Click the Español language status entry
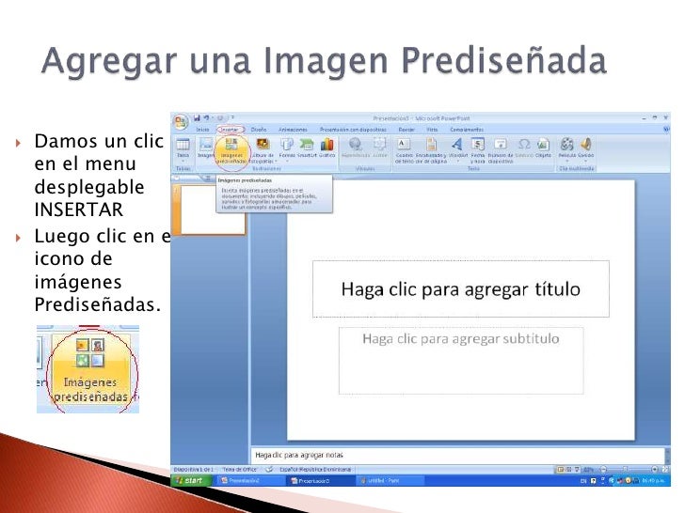Screen dimensions: 685x513 315,470
